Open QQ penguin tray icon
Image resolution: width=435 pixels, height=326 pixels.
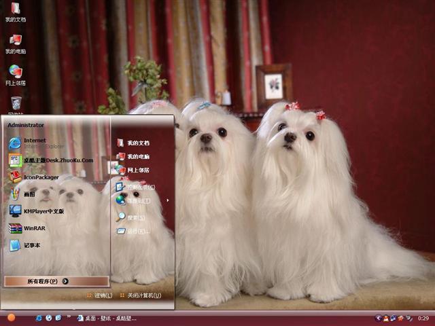click(x=386, y=319)
